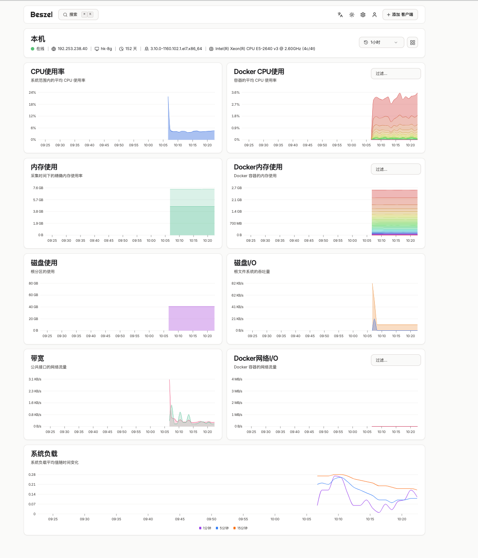478x558 pixels.
Task: Click the 添加 客户端 button
Action: pos(400,15)
